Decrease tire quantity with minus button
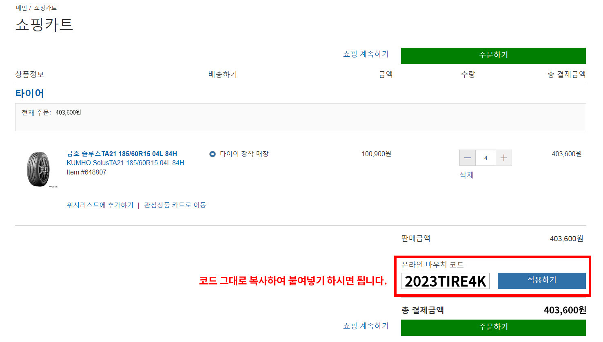 tap(468, 158)
